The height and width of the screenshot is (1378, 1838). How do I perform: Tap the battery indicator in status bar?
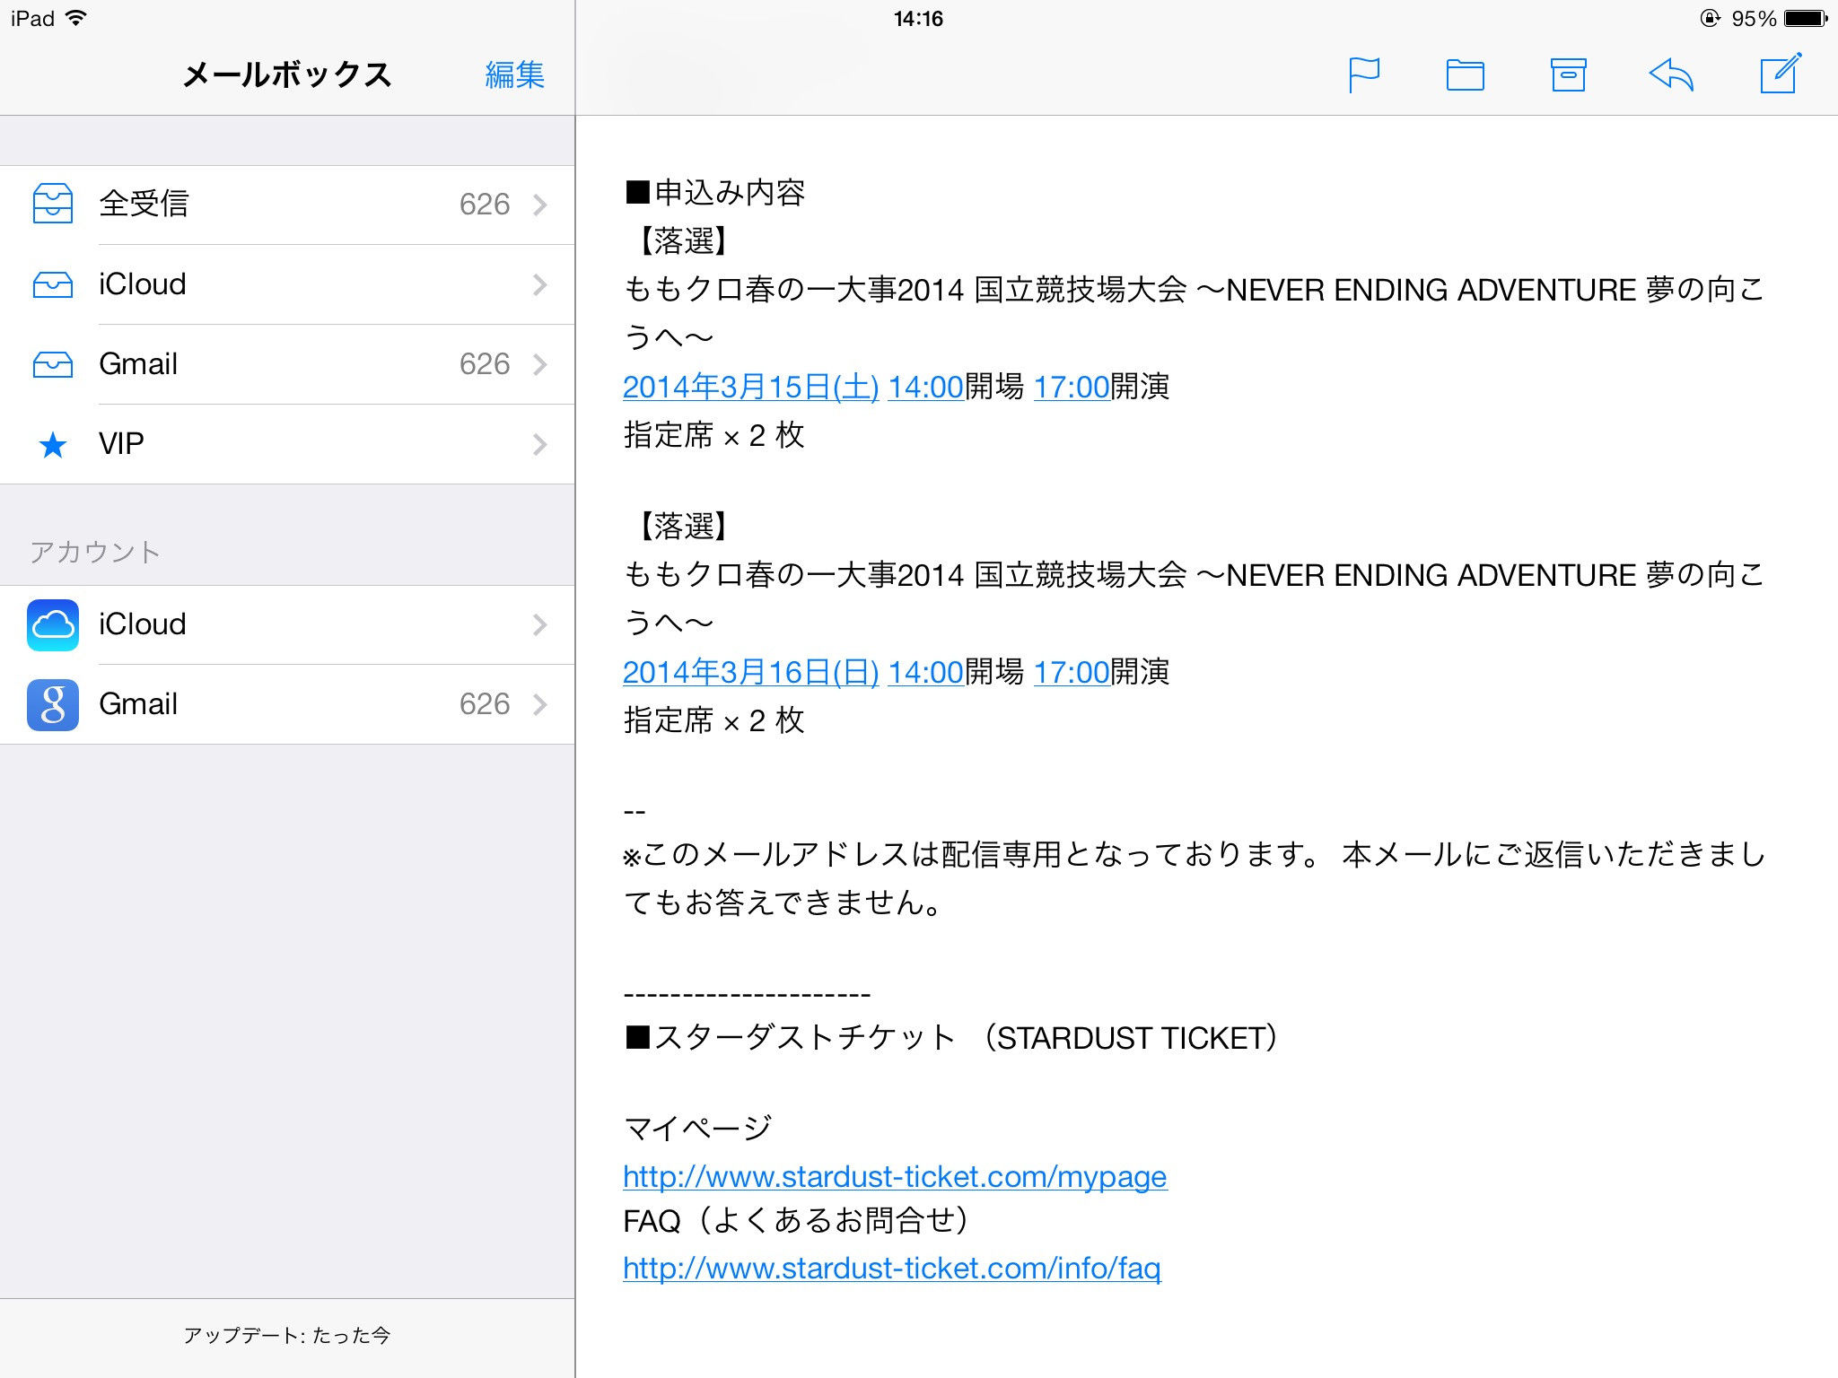(x=1806, y=18)
